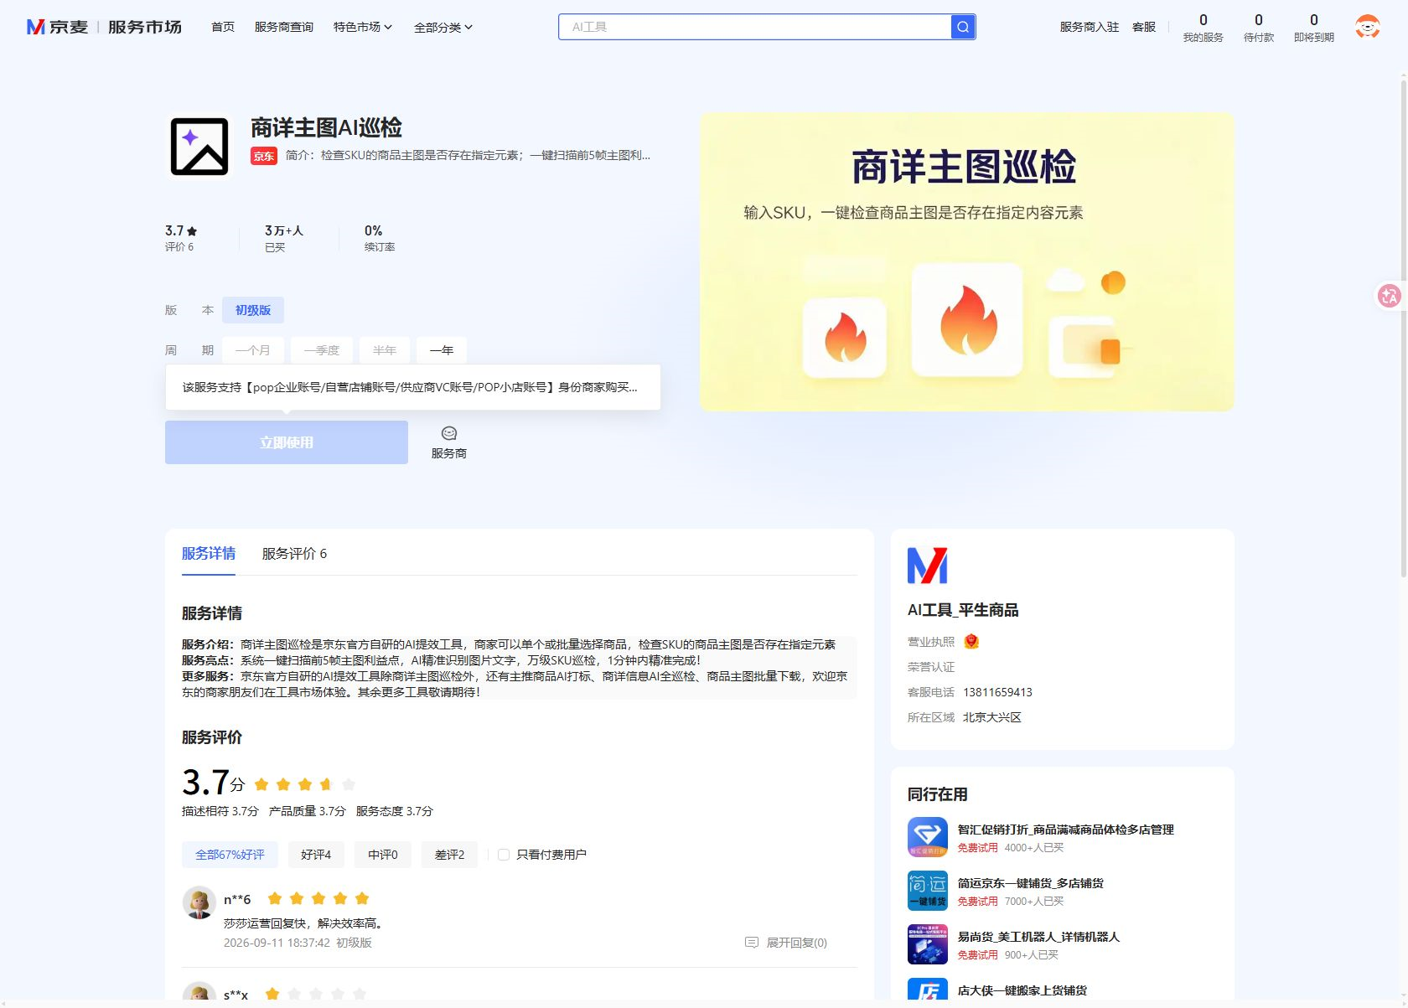This screenshot has height=1008, width=1408.
Task: Switch to the 服务详情 tab
Action: 209,554
